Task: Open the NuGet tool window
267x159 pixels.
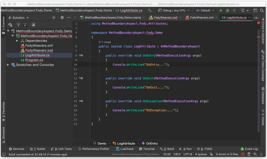Action: (38, 149)
